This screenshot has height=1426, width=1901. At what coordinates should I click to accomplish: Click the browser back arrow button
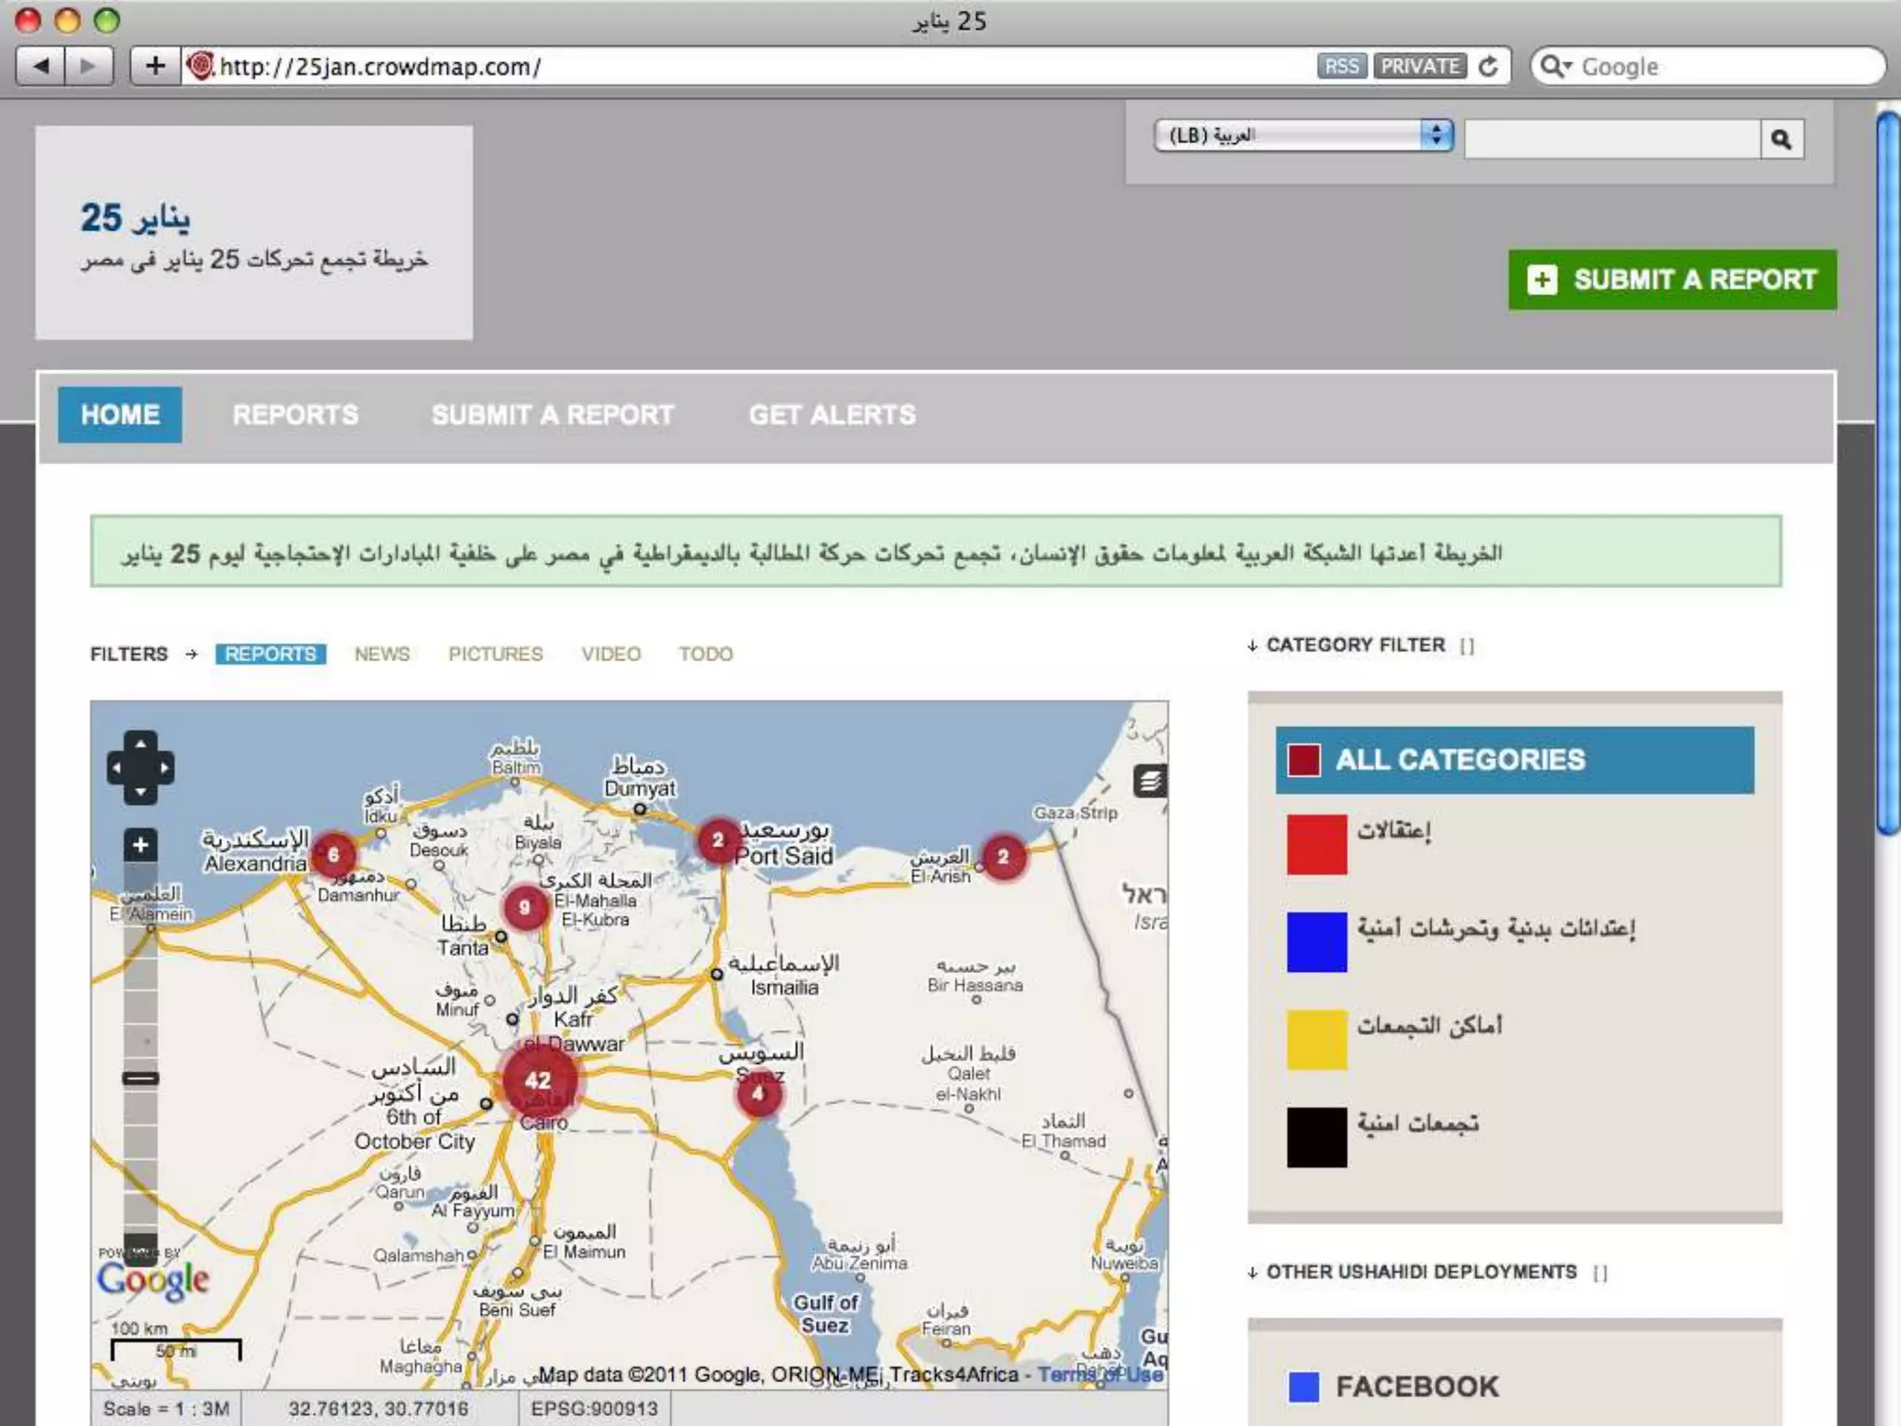click(41, 66)
